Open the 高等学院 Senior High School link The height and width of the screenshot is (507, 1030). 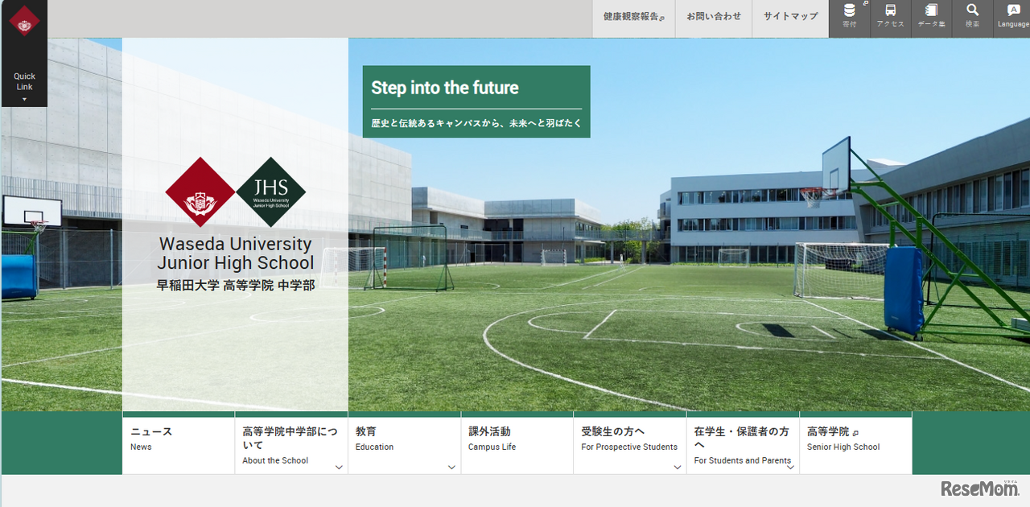855,444
